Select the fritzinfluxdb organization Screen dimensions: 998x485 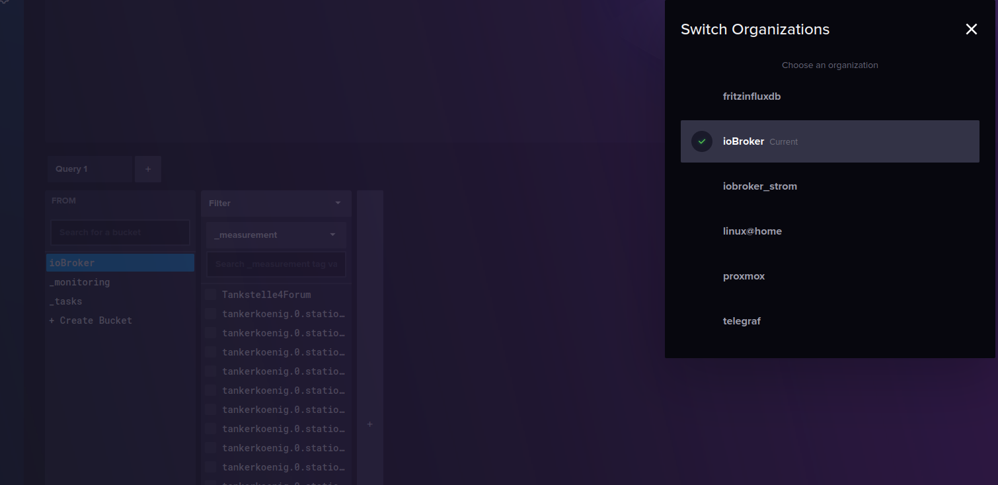click(x=829, y=96)
